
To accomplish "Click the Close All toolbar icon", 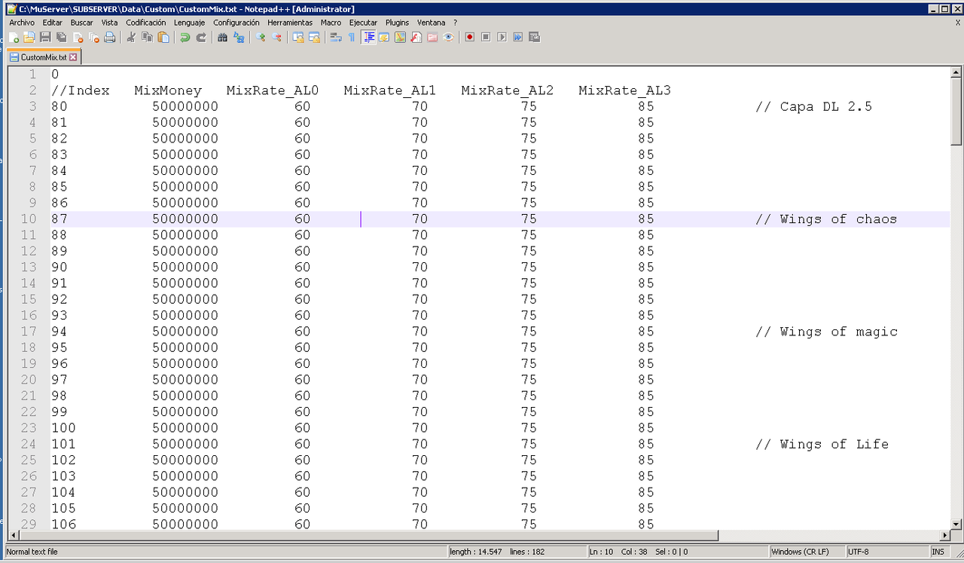I will coord(93,37).
